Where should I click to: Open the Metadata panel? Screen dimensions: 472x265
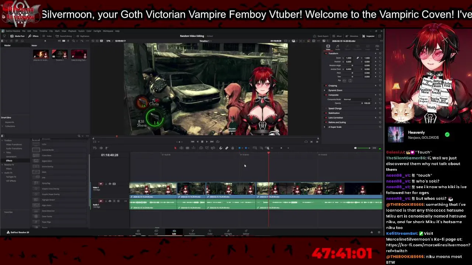coord(352,36)
